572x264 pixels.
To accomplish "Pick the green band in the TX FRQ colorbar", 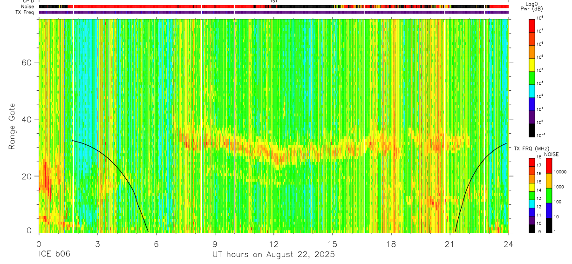I will tap(532, 196).
